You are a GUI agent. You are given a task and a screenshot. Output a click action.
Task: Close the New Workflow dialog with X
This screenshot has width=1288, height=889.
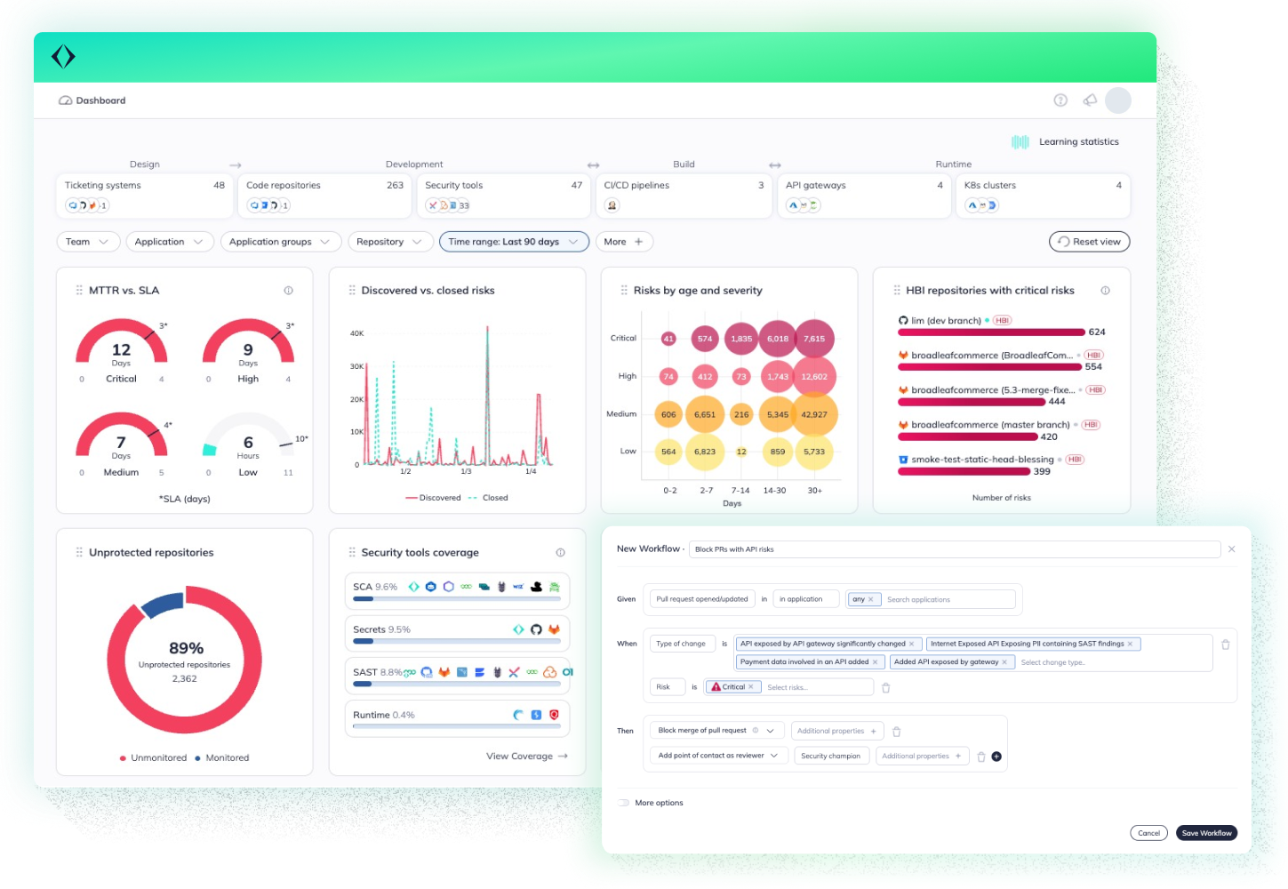point(1231,549)
